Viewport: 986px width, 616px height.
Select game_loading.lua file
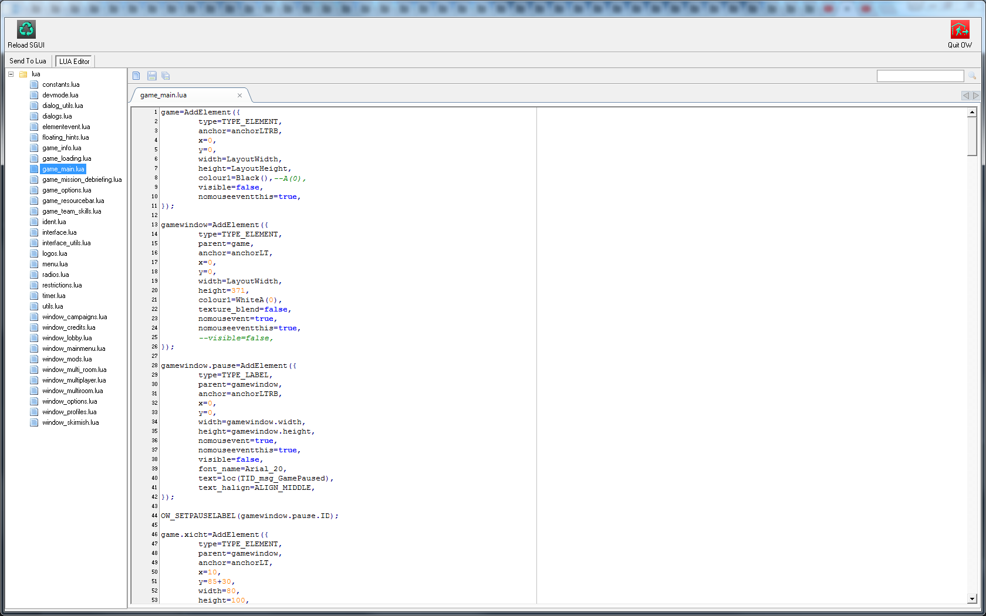66,158
